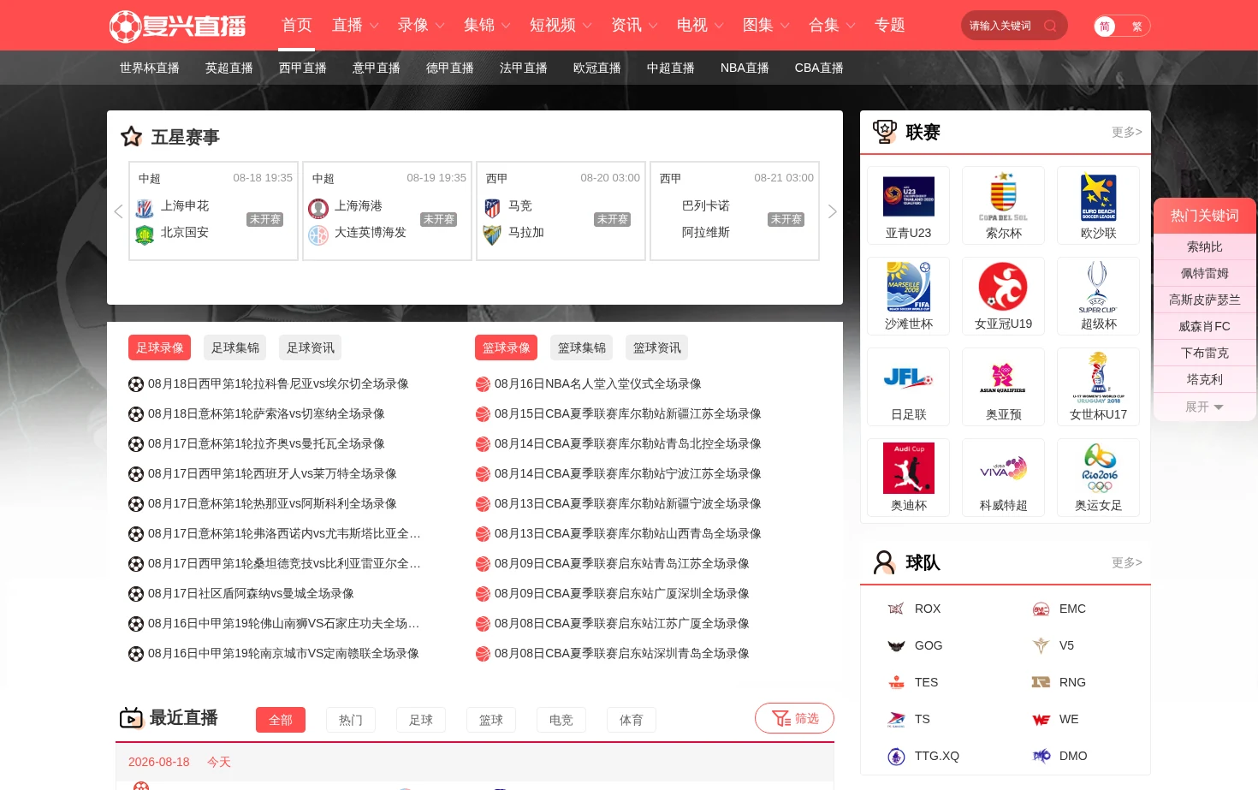Select the 全部 live filter
1258x790 pixels.
pyautogui.click(x=281, y=720)
